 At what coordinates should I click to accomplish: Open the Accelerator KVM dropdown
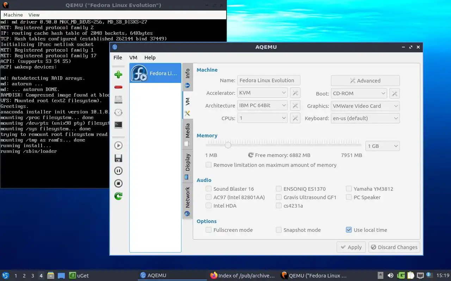point(262,93)
